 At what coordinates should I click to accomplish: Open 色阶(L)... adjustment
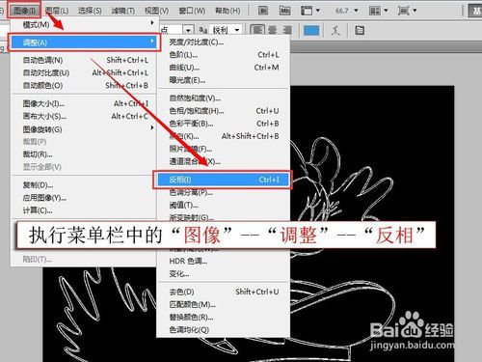point(224,55)
